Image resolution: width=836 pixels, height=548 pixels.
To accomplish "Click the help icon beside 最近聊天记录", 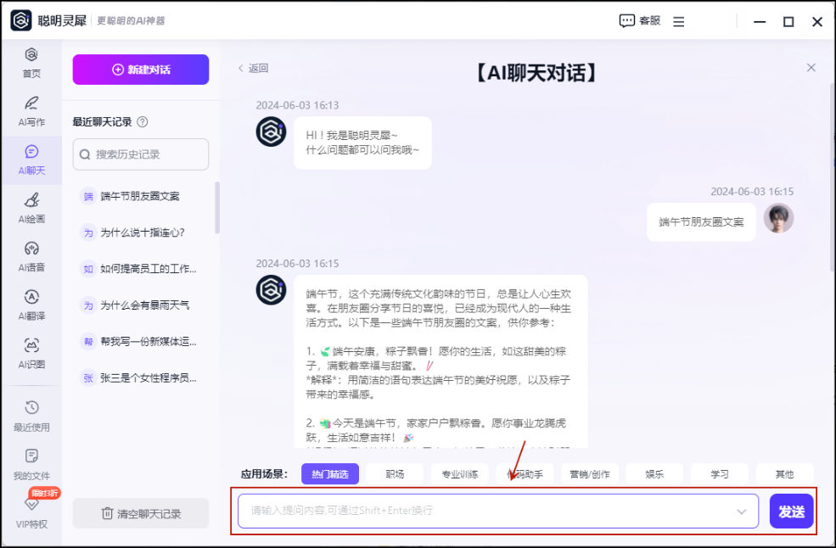I will pyautogui.click(x=143, y=122).
